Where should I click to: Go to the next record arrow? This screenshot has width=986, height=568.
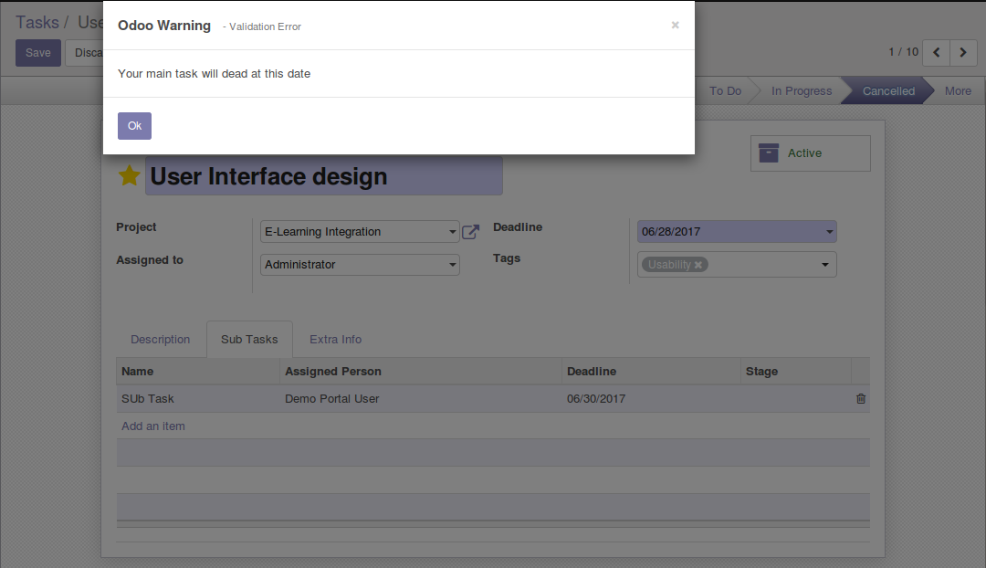(963, 53)
